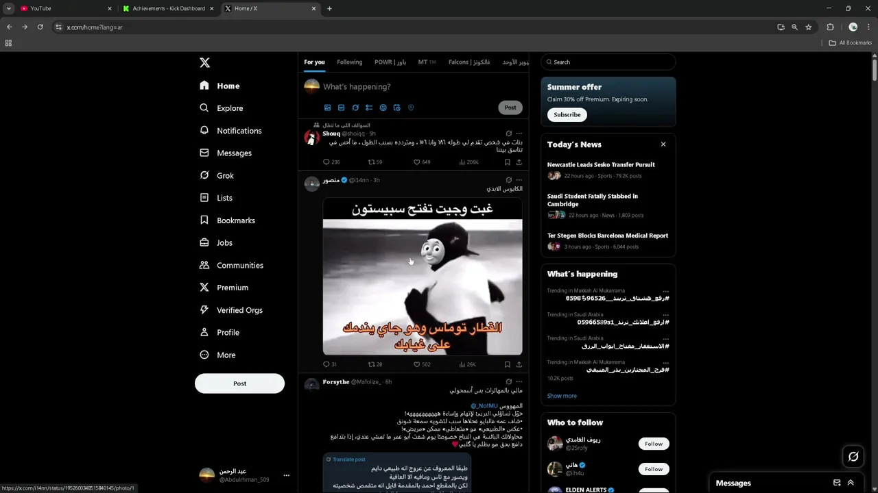Open Lists from the sidebar
Image resolution: width=878 pixels, height=493 pixels.
point(216,198)
